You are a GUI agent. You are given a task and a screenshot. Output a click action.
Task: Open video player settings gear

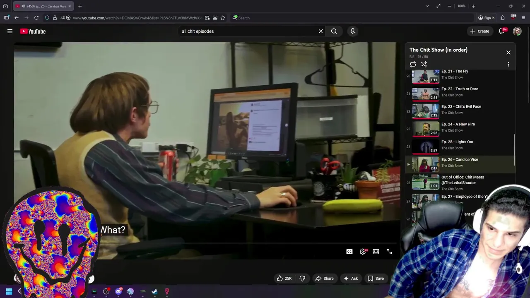(x=363, y=252)
